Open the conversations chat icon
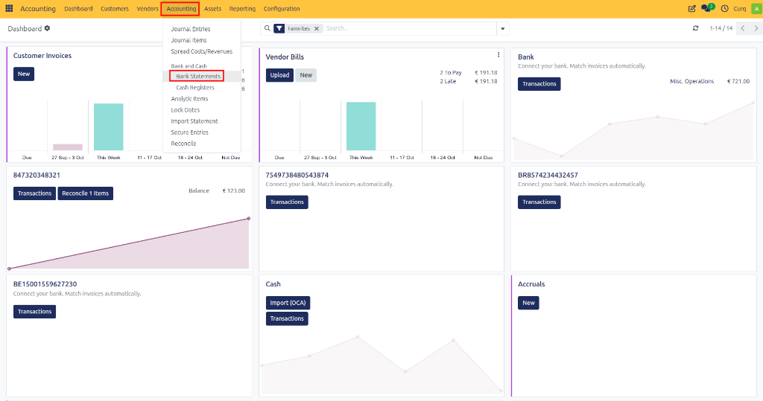Viewport: 763px width, 401px height. pyautogui.click(x=706, y=8)
